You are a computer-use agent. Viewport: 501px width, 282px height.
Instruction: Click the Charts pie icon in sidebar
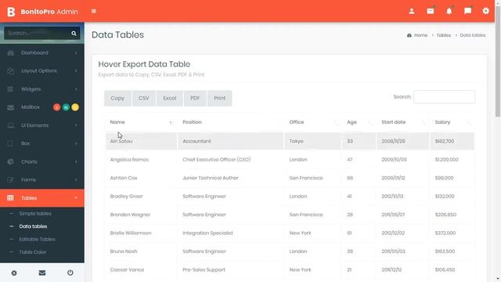pyautogui.click(x=10, y=162)
